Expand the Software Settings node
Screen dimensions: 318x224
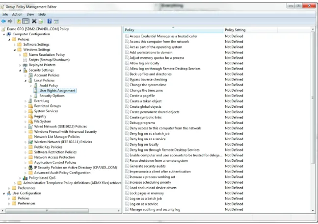click(15, 45)
